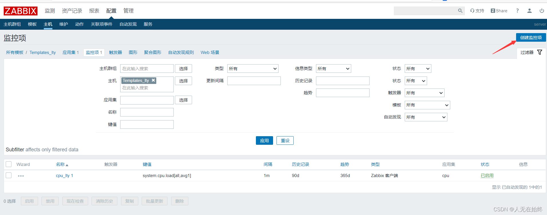Focus the 键值 input field

tap(147, 124)
